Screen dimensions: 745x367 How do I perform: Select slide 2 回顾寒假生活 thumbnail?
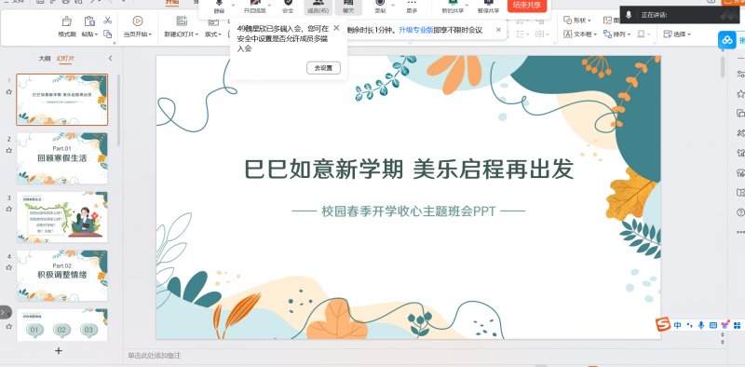pyautogui.click(x=62, y=158)
